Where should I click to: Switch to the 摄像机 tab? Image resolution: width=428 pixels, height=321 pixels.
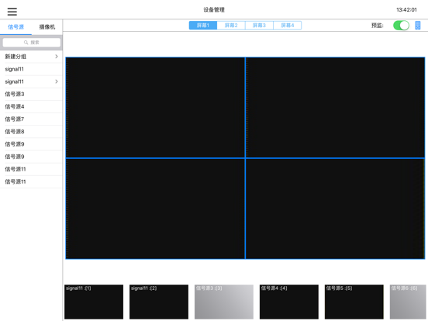pos(47,26)
